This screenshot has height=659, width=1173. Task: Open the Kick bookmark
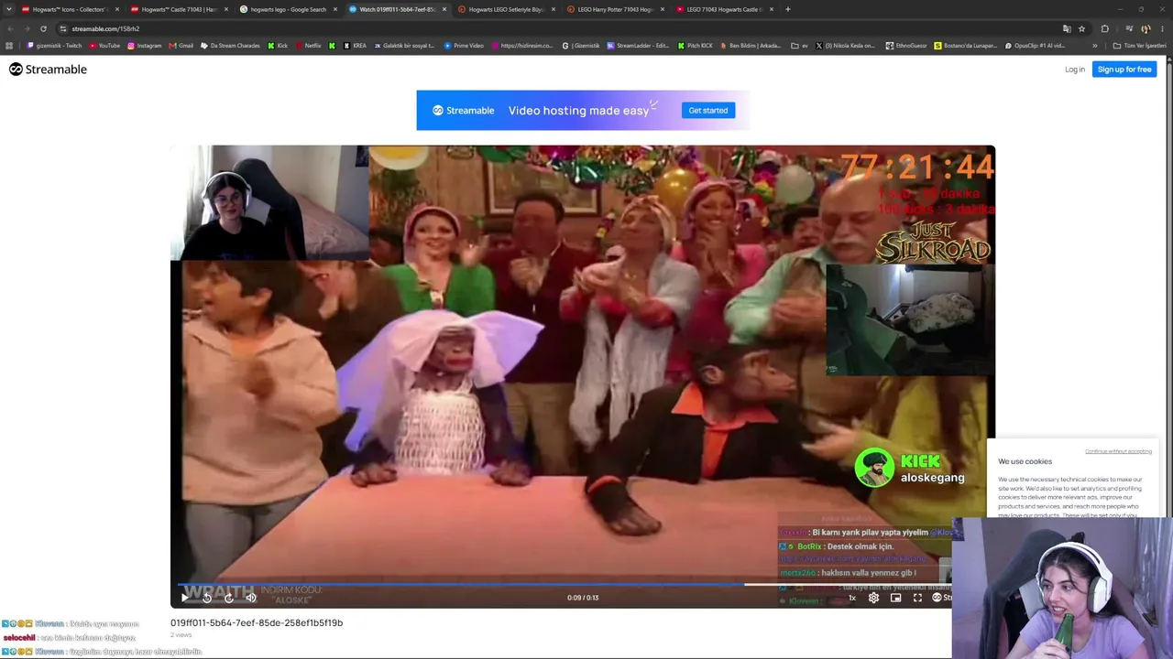click(x=278, y=46)
